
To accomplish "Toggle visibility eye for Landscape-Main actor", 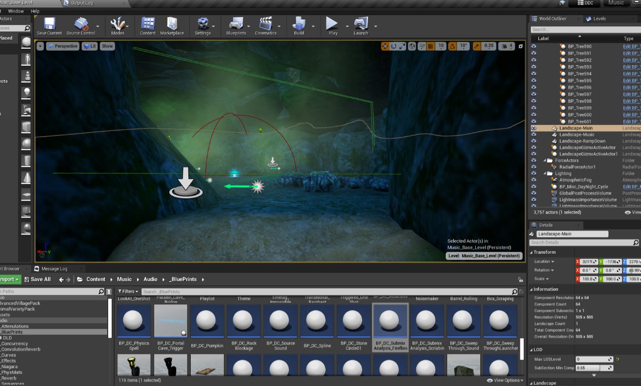I will pos(533,128).
